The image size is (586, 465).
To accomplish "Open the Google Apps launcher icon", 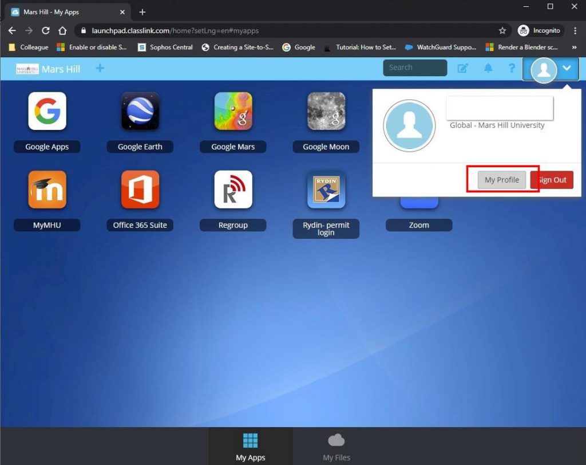I will coord(46,112).
